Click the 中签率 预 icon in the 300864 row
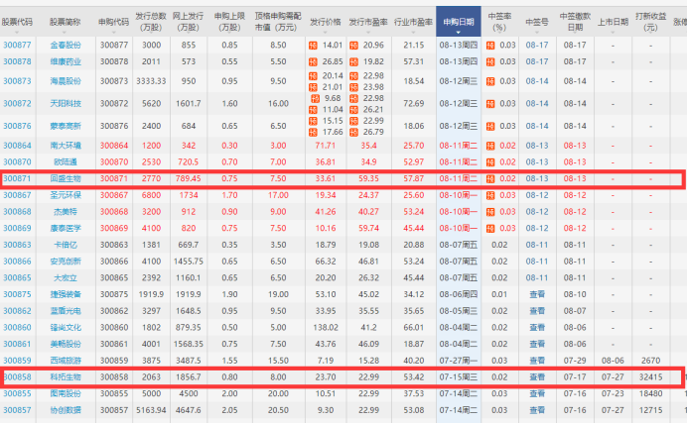 click(x=490, y=146)
